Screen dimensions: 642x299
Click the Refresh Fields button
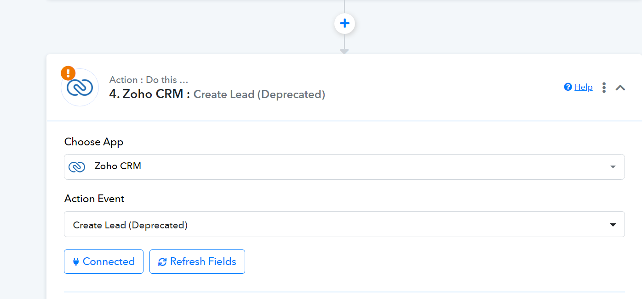[x=197, y=261]
